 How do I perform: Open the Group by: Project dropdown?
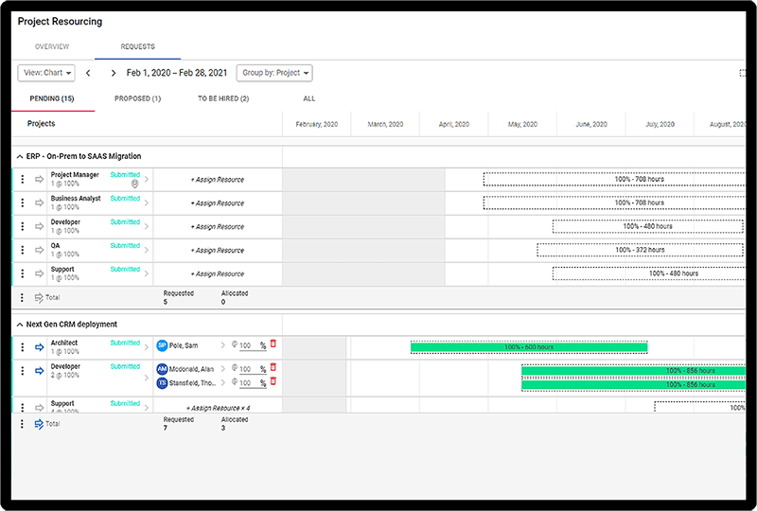click(274, 73)
